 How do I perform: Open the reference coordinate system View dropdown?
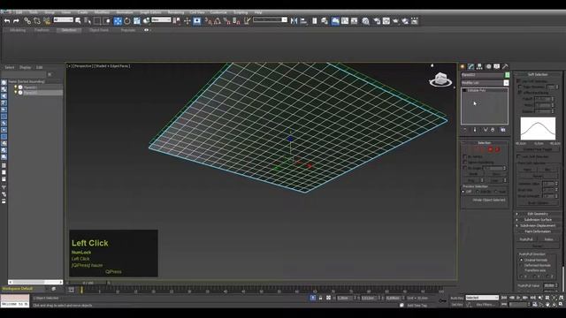(x=161, y=19)
